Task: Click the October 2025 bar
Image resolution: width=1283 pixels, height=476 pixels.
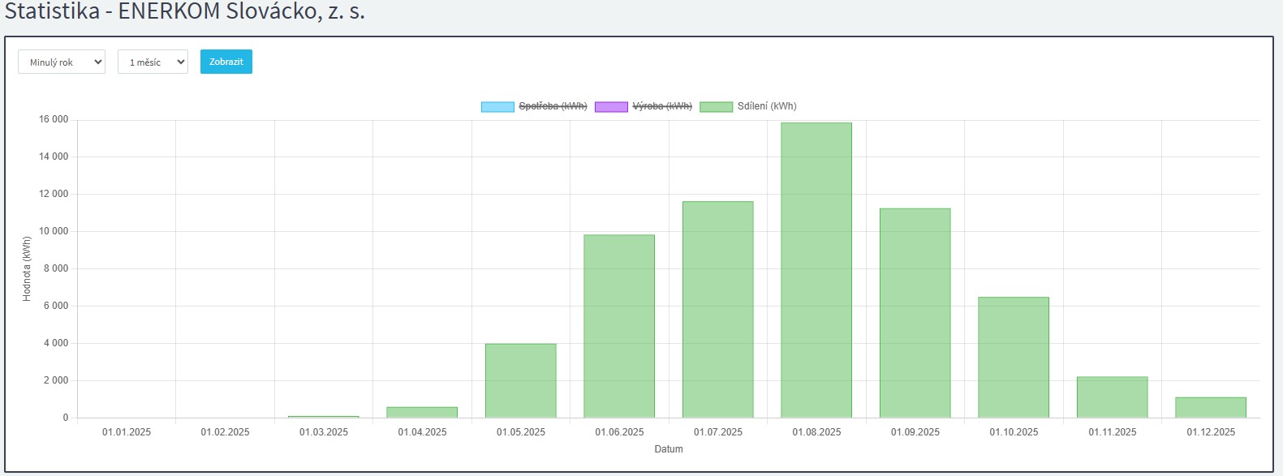Action: (x=1014, y=357)
